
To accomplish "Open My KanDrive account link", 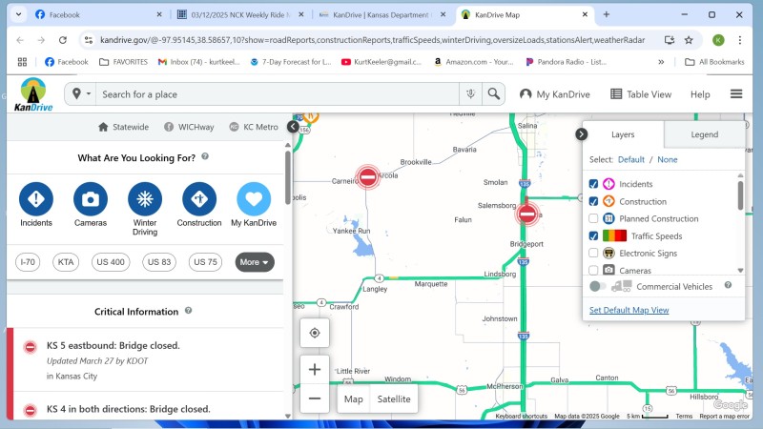I will point(555,94).
